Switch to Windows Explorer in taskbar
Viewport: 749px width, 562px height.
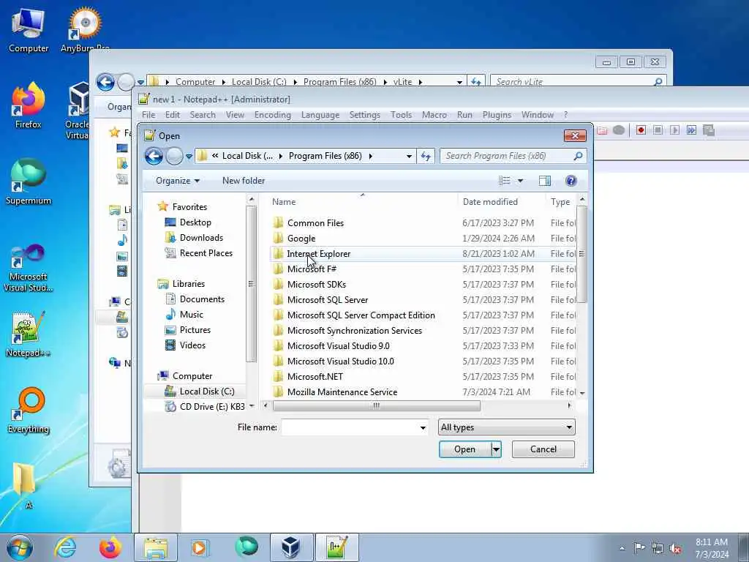pos(156,547)
